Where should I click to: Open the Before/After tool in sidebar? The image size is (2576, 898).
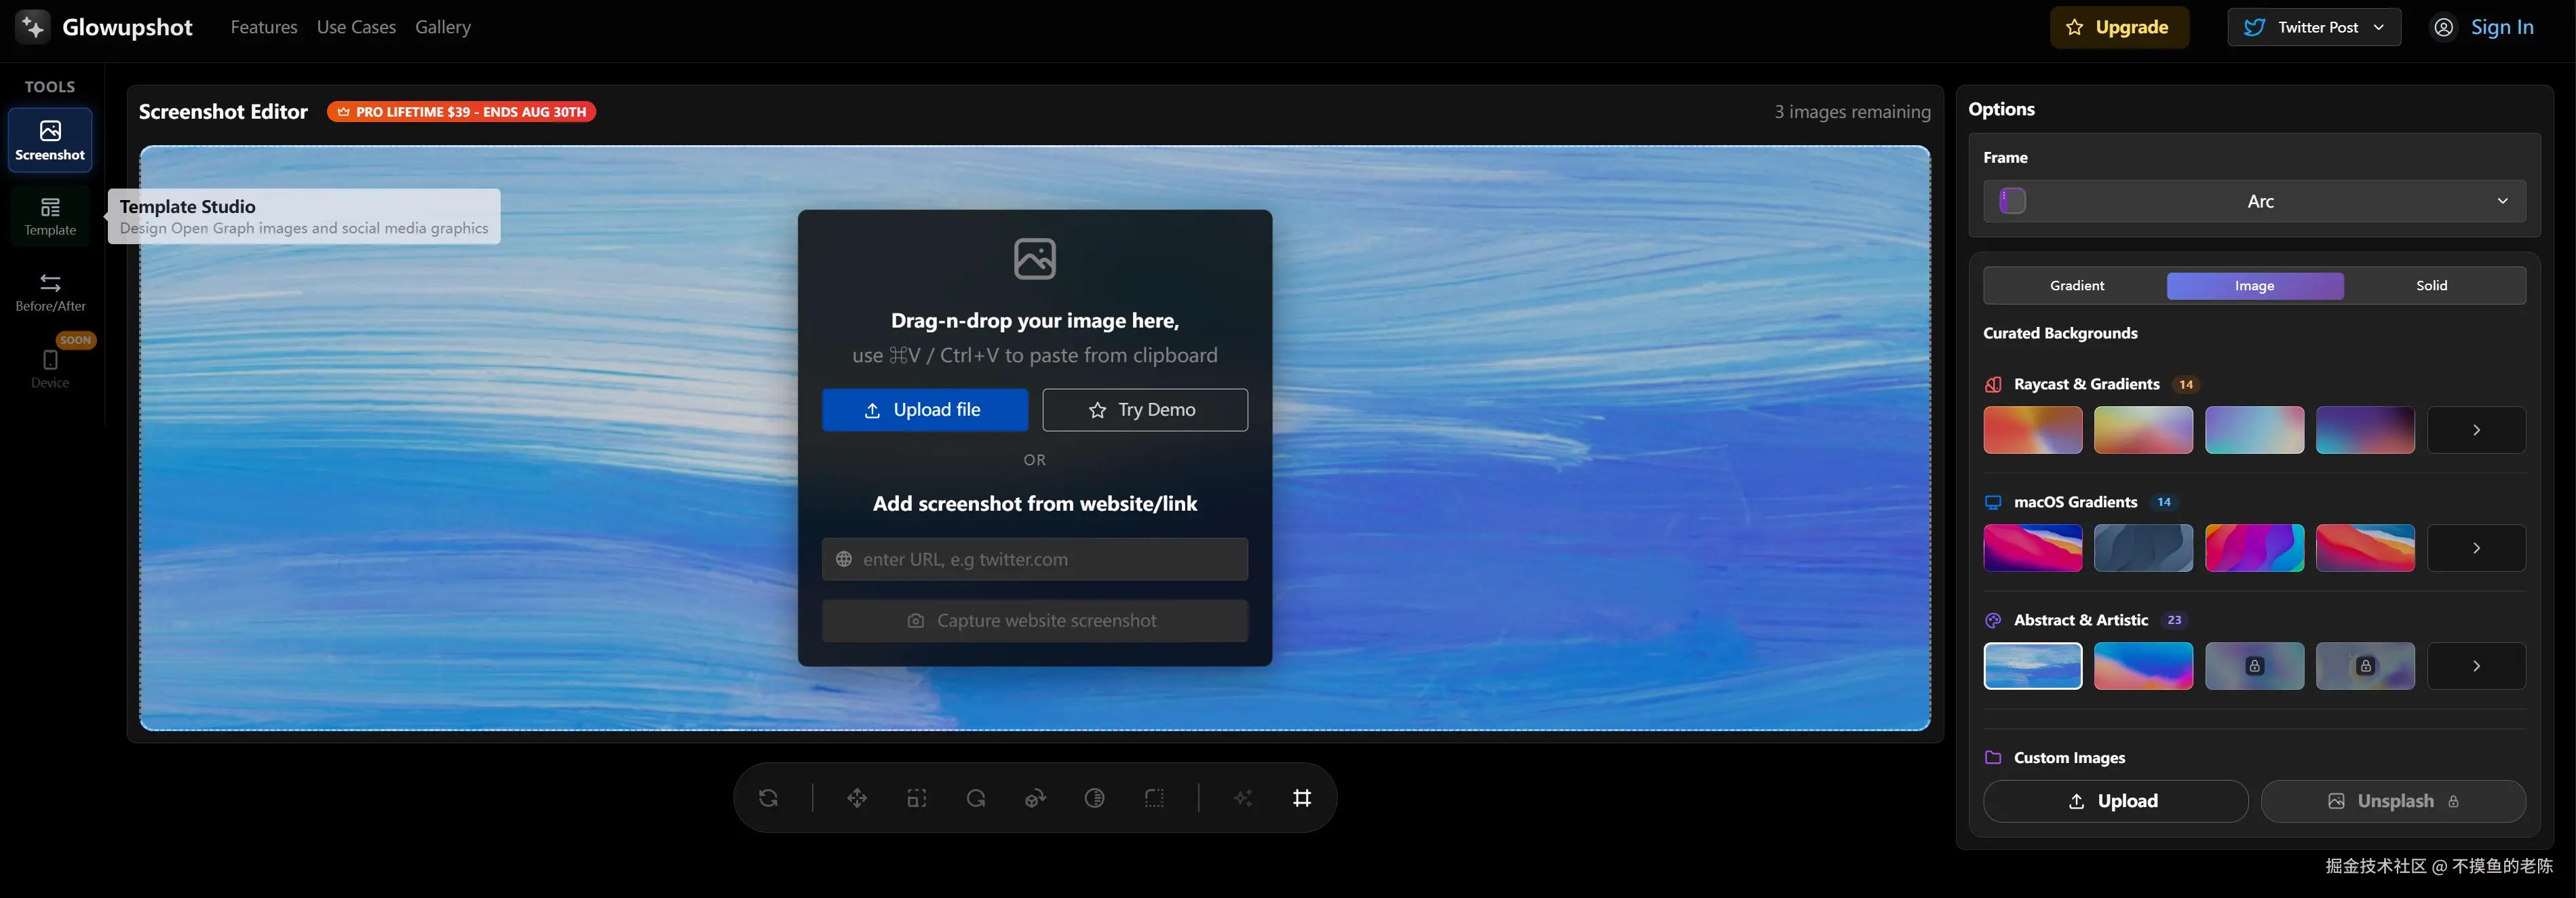point(50,292)
